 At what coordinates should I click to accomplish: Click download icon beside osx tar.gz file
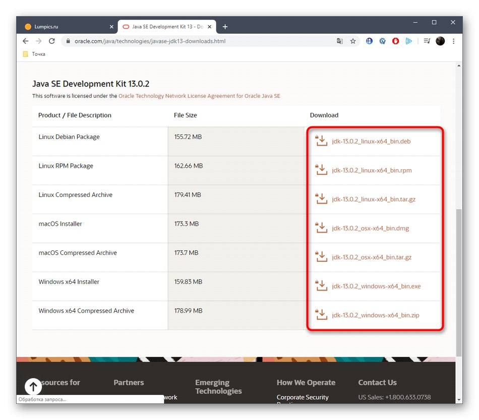coord(321,256)
